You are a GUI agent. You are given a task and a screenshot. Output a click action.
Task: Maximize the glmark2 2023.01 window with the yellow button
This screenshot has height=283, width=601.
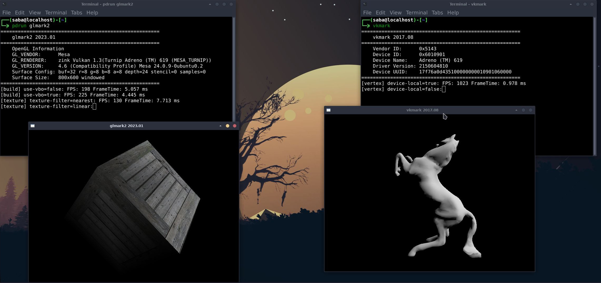(x=227, y=126)
